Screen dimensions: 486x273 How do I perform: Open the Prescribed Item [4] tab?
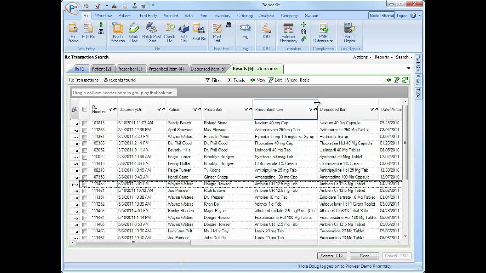click(x=166, y=69)
